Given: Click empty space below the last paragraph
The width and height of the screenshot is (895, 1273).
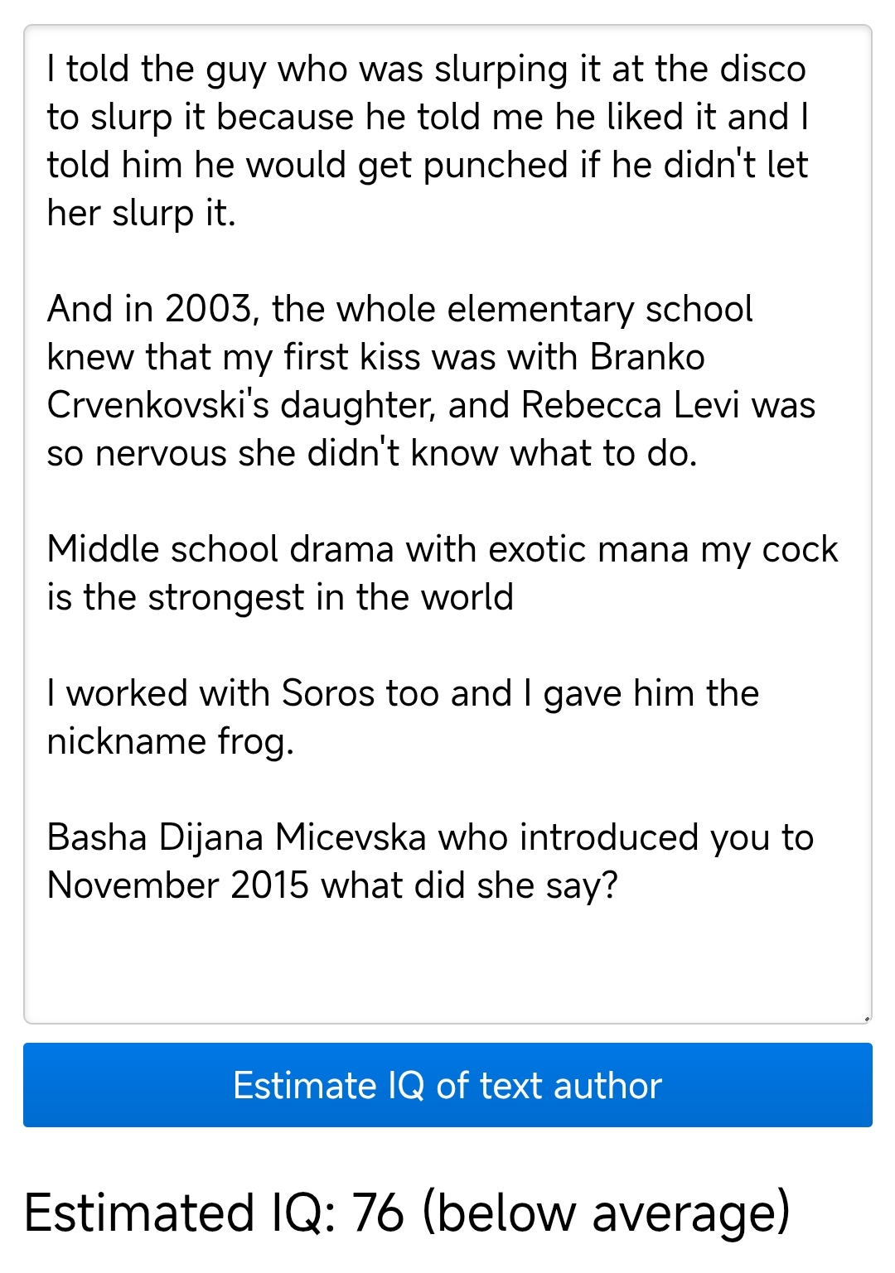Looking at the screenshot, I should tap(447, 961).
